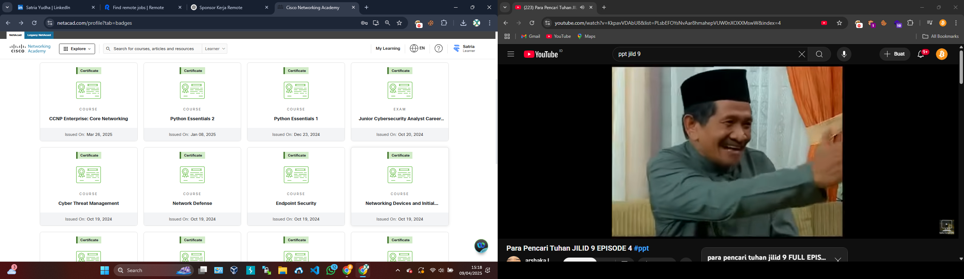Switch to the Satria Yudha LinkedIn tab
Image resolution: width=964 pixels, height=279 pixels.
[56, 8]
